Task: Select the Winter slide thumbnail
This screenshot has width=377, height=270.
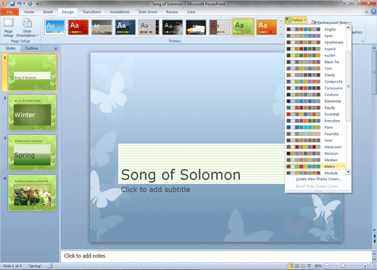Action: point(33,113)
